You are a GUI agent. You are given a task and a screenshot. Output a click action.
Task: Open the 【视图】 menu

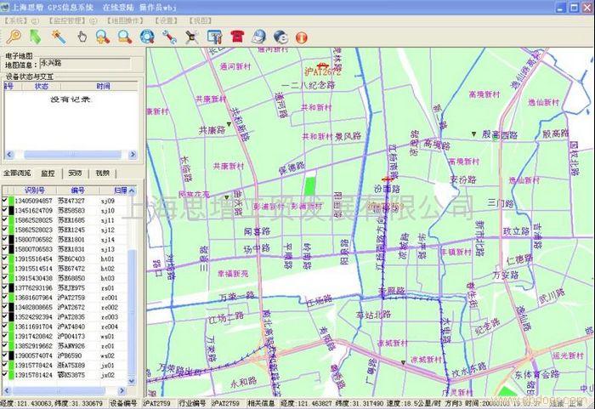pyautogui.click(x=200, y=20)
